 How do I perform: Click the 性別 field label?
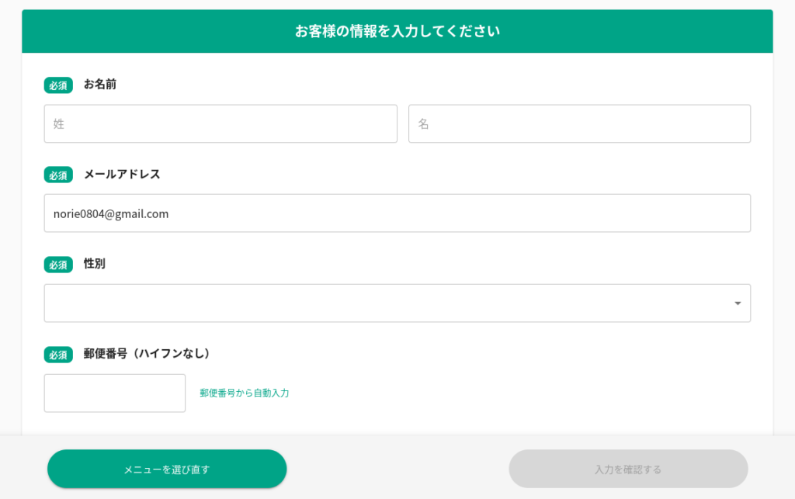(94, 264)
